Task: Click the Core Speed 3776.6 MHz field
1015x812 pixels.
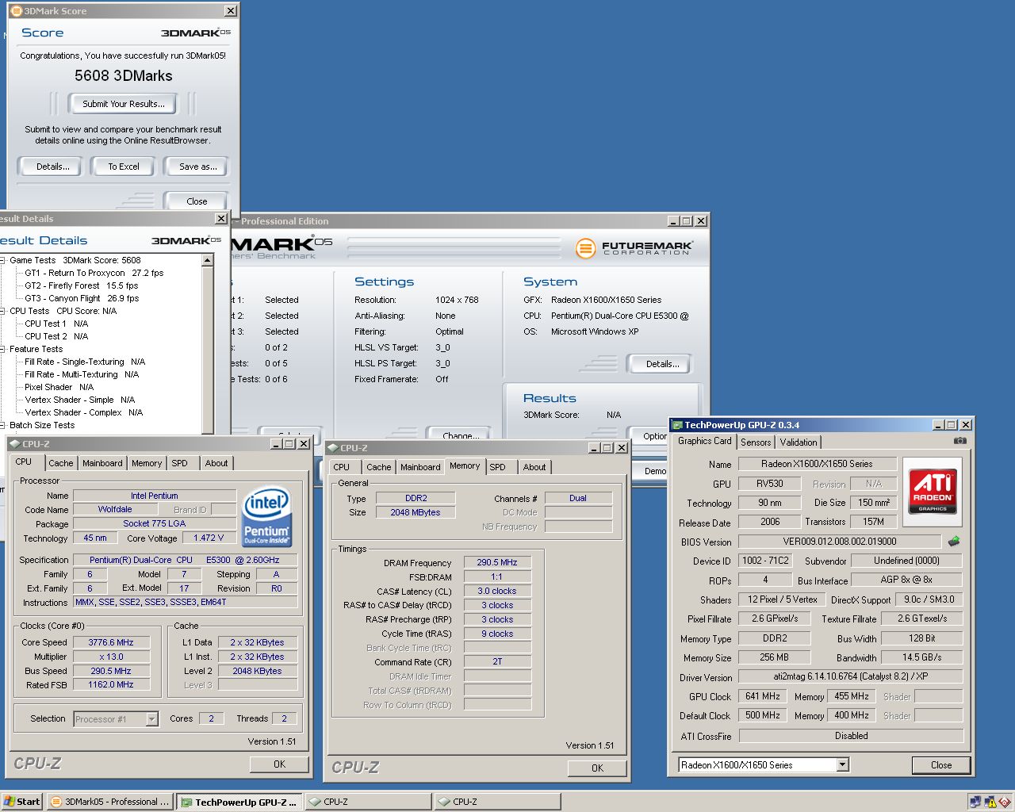Action: [x=111, y=642]
